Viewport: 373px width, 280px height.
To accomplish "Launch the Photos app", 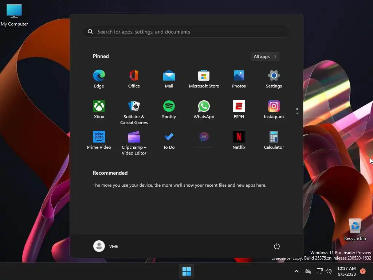I will click(239, 79).
